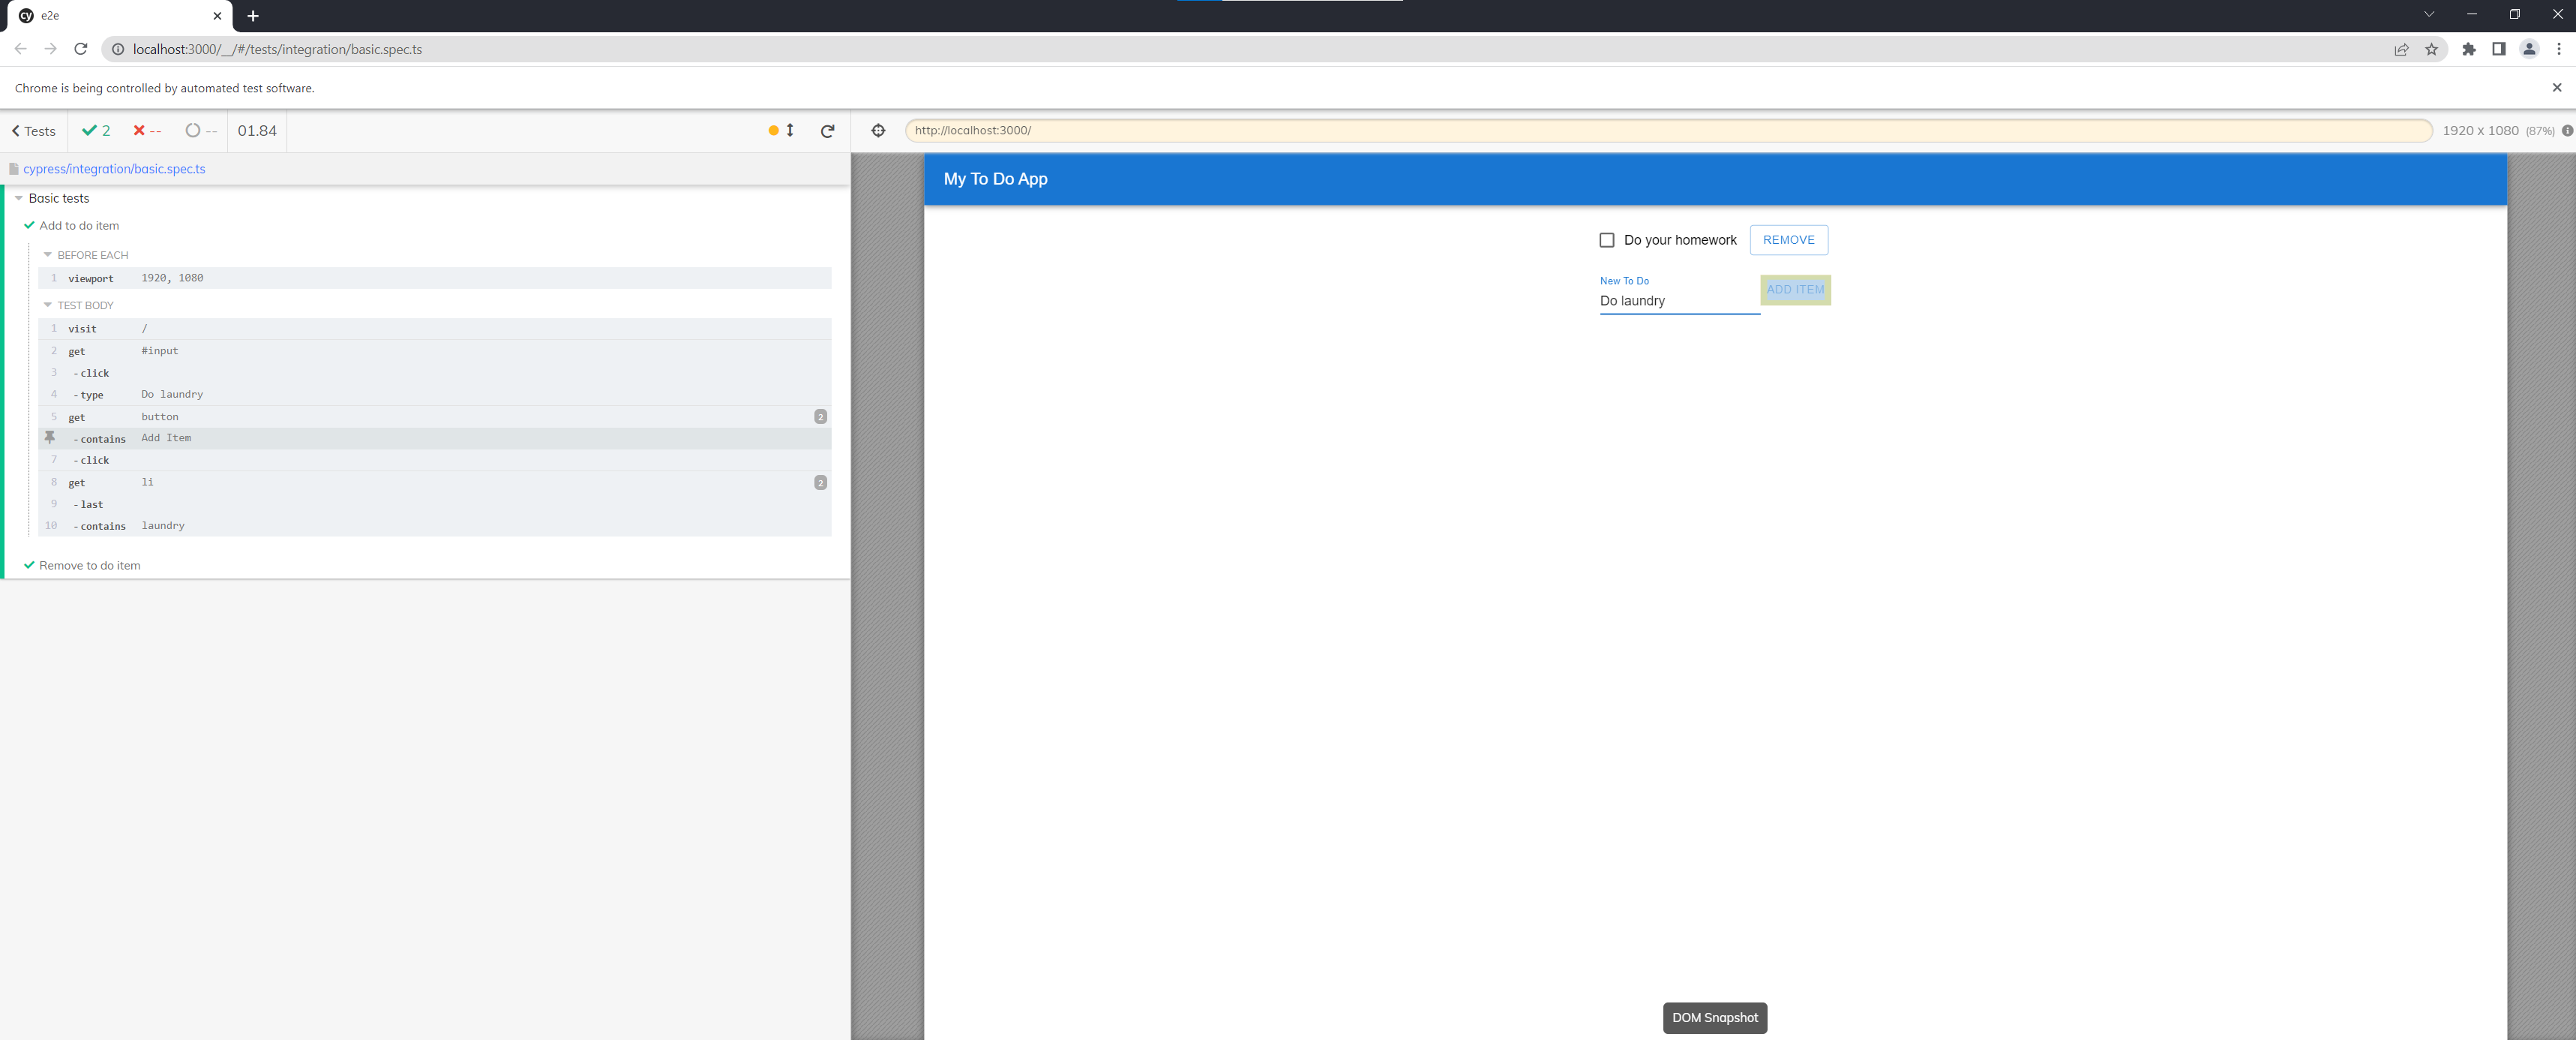Image resolution: width=2576 pixels, height=1040 pixels.
Task: Collapse the TEST BODY section
Action: (48, 305)
